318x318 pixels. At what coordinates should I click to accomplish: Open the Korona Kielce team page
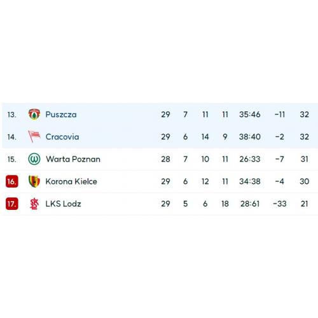(x=71, y=181)
